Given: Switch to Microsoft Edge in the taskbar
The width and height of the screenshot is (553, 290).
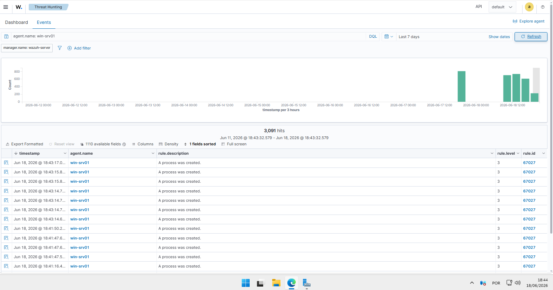Looking at the screenshot, I should coord(291,283).
